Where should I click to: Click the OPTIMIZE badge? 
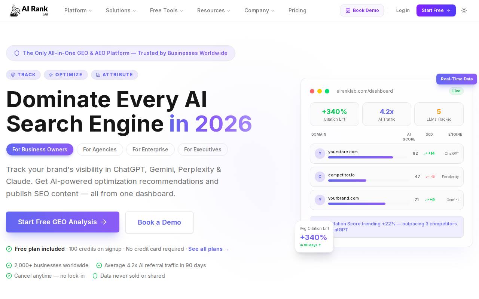tap(66, 75)
